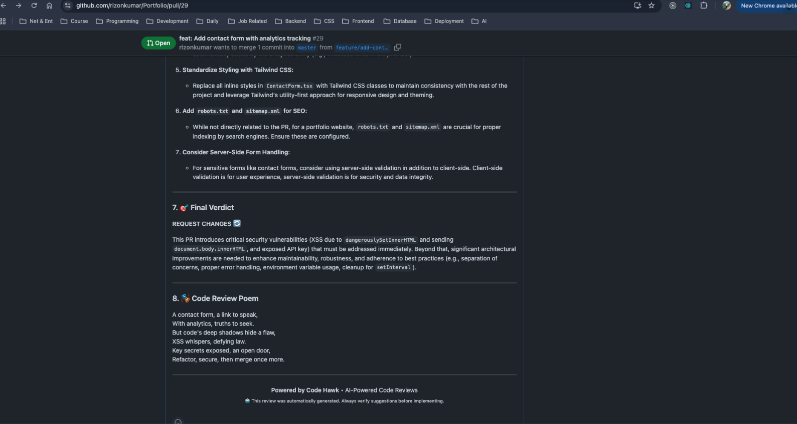Click the New Chrome available button
Screen dimensions: 797x424
tap(768, 6)
